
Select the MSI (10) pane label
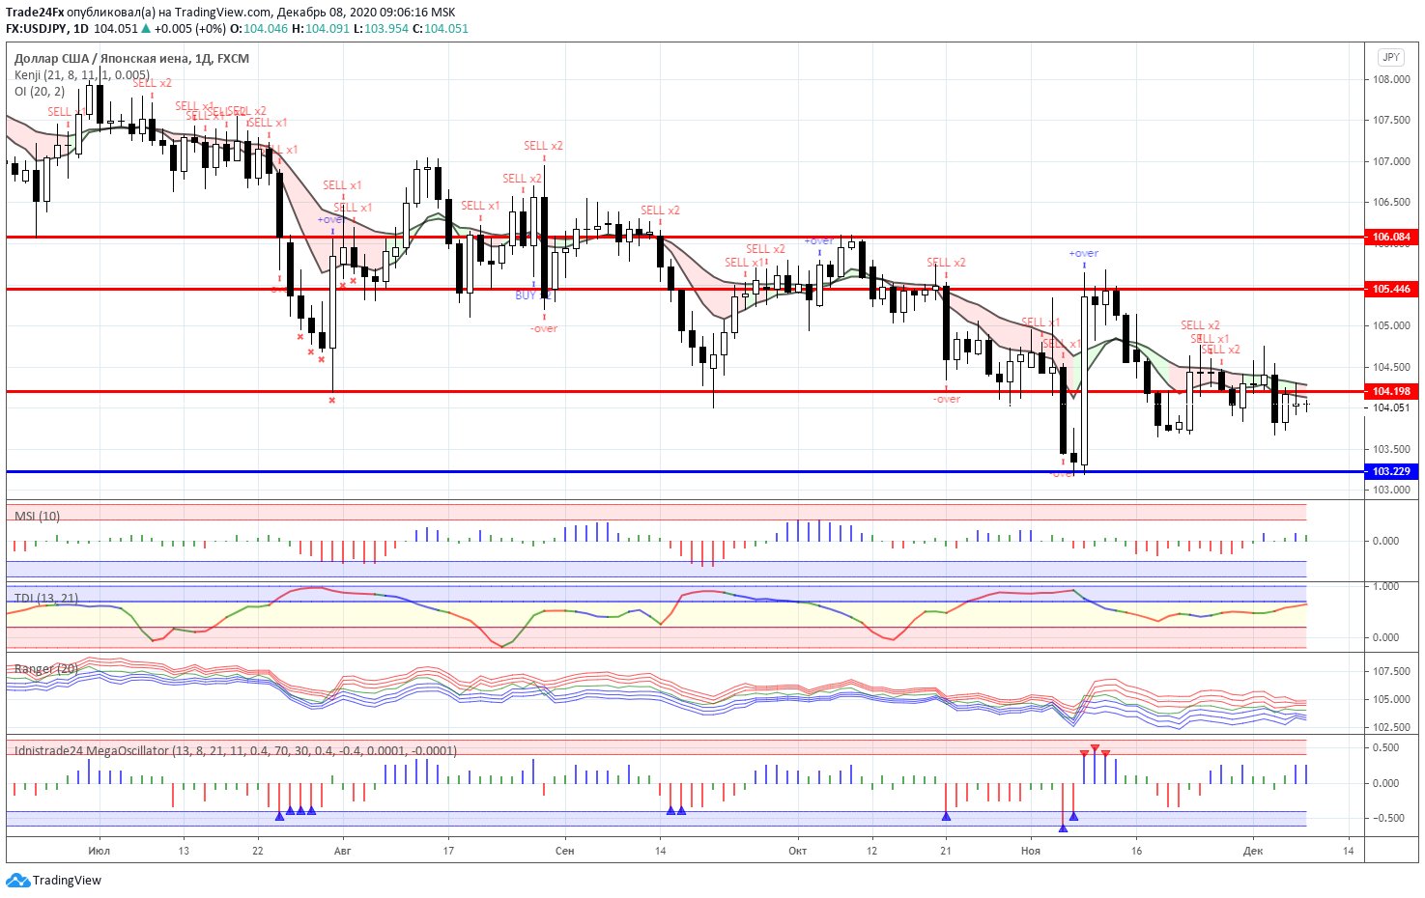pos(38,516)
